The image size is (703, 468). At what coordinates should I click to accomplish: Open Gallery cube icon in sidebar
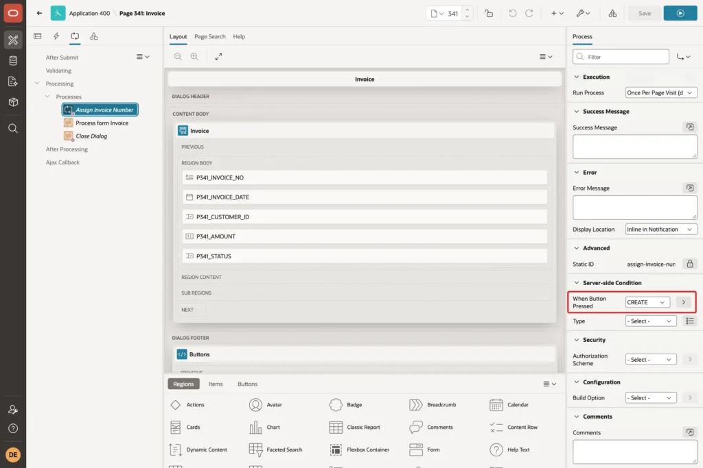[13, 102]
